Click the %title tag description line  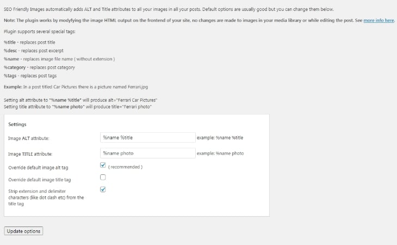29,42
